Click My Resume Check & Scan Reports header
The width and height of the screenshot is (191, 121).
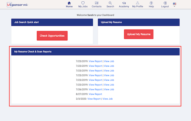tap(95, 52)
